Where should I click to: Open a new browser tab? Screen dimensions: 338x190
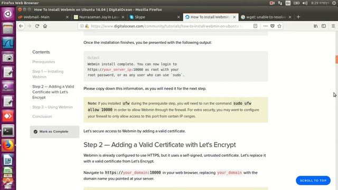click(298, 17)
